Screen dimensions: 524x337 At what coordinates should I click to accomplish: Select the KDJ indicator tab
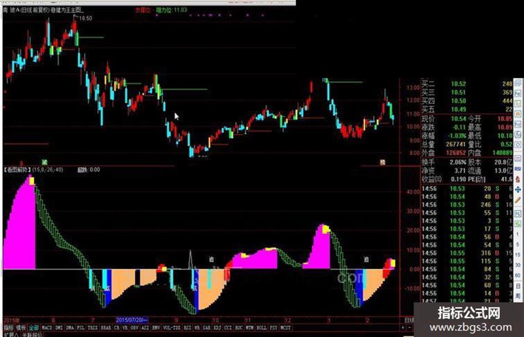217,328
